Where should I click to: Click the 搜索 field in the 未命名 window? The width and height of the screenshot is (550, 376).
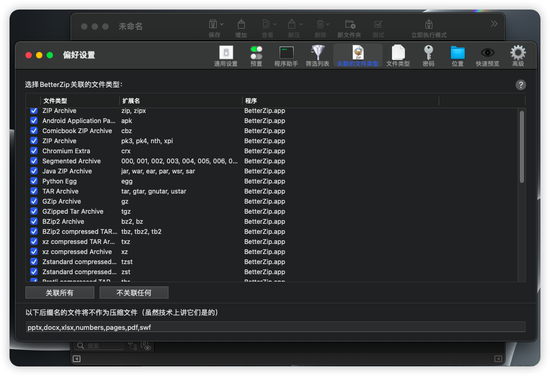[99, 346]
